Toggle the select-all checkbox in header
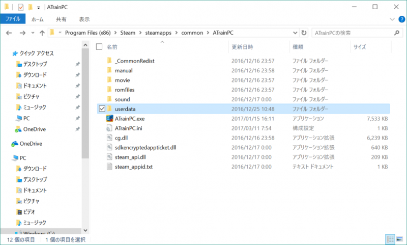The height and width of the screenshot is (245, 407). (99, 47)
